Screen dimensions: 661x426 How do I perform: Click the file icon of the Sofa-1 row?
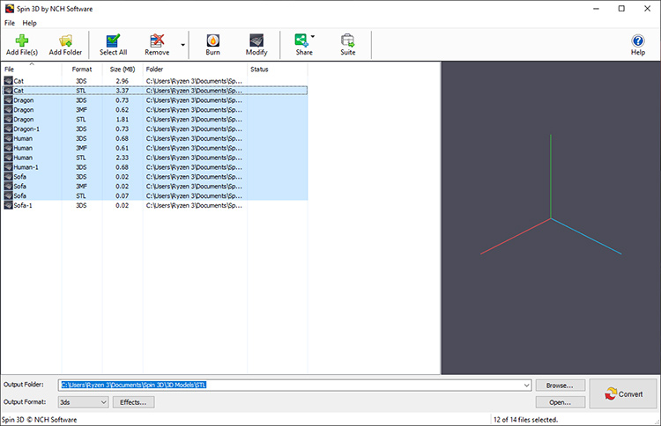coord(9,205)
